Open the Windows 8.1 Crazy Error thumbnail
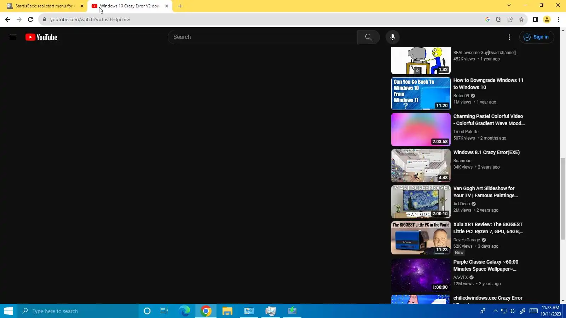 (x=421, y=166)
